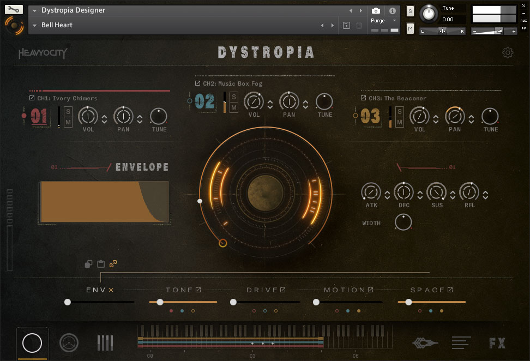Viewport: 530px width, 361px height.
Task: Click the camera snapshot icon
Action: [x=376, y=11]
